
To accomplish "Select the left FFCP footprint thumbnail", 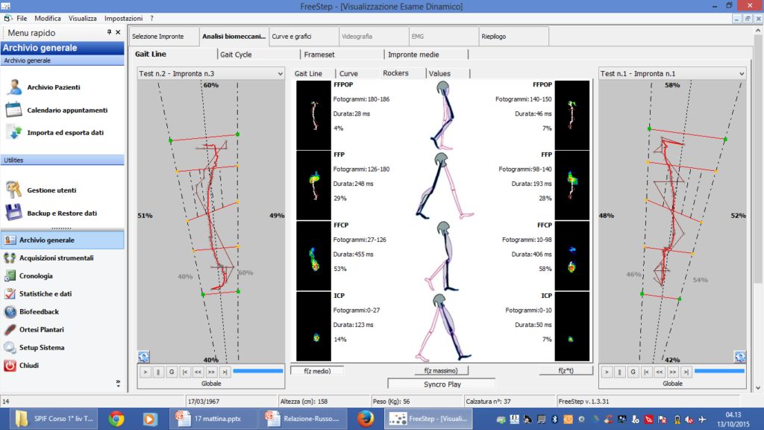I will 314,256.
